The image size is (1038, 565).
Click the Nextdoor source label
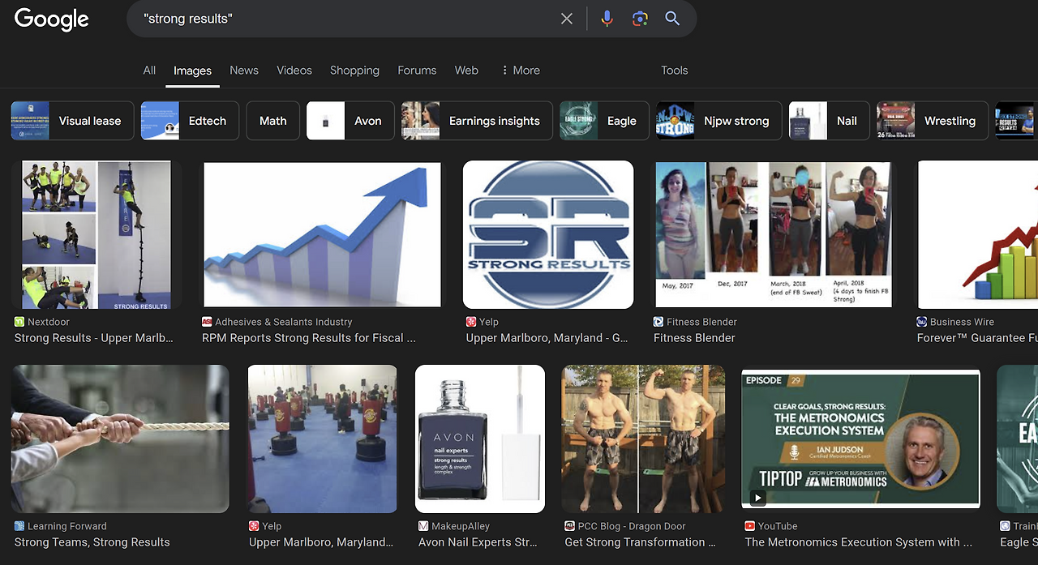pyautogui.click(x=49, y=322)
